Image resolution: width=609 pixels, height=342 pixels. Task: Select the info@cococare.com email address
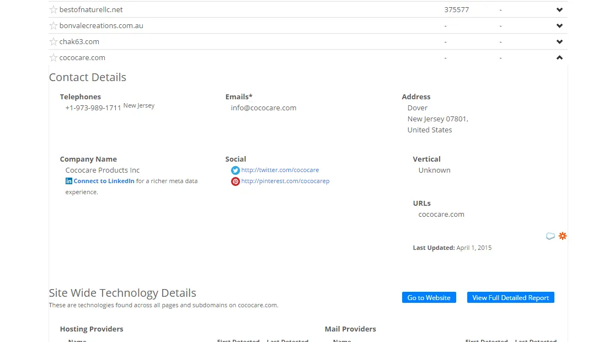tap(264, 108)
